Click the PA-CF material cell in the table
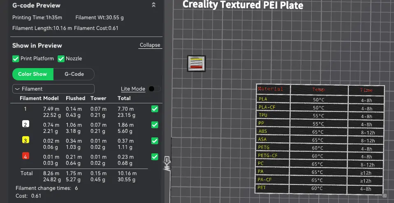 (273, 180)
